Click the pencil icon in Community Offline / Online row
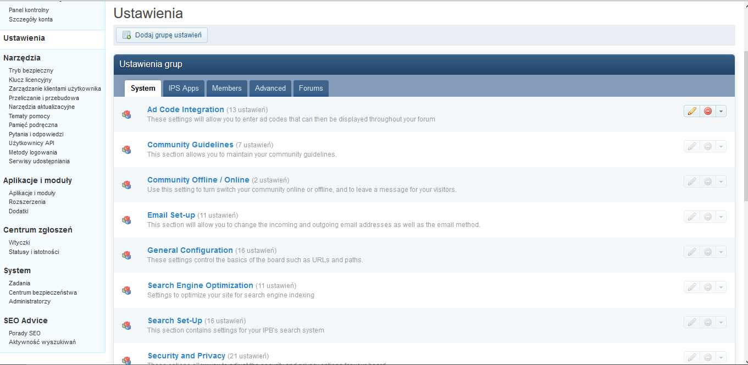Screen dimensions: 748x365 point(692,181)
